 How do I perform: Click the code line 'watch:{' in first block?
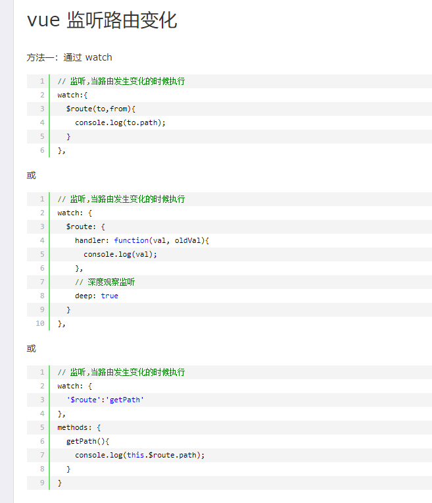(72, 95)
